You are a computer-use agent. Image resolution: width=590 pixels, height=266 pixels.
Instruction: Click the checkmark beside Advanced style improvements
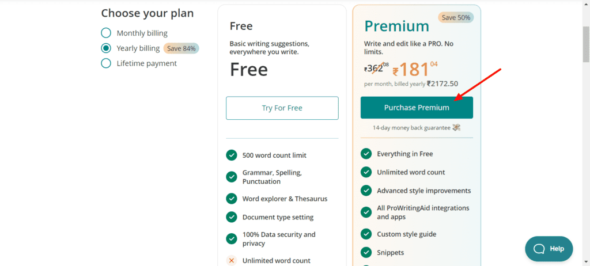(x=366, y=191)
